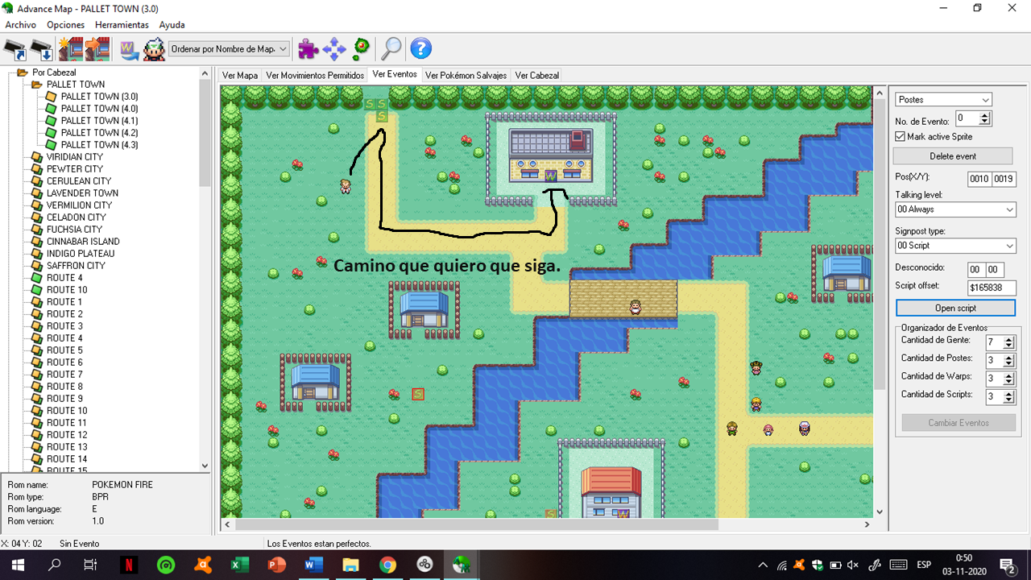The height and width of the screenshot is (580, 1031).
Task: Click the Open script button
Action: point(955,309)
